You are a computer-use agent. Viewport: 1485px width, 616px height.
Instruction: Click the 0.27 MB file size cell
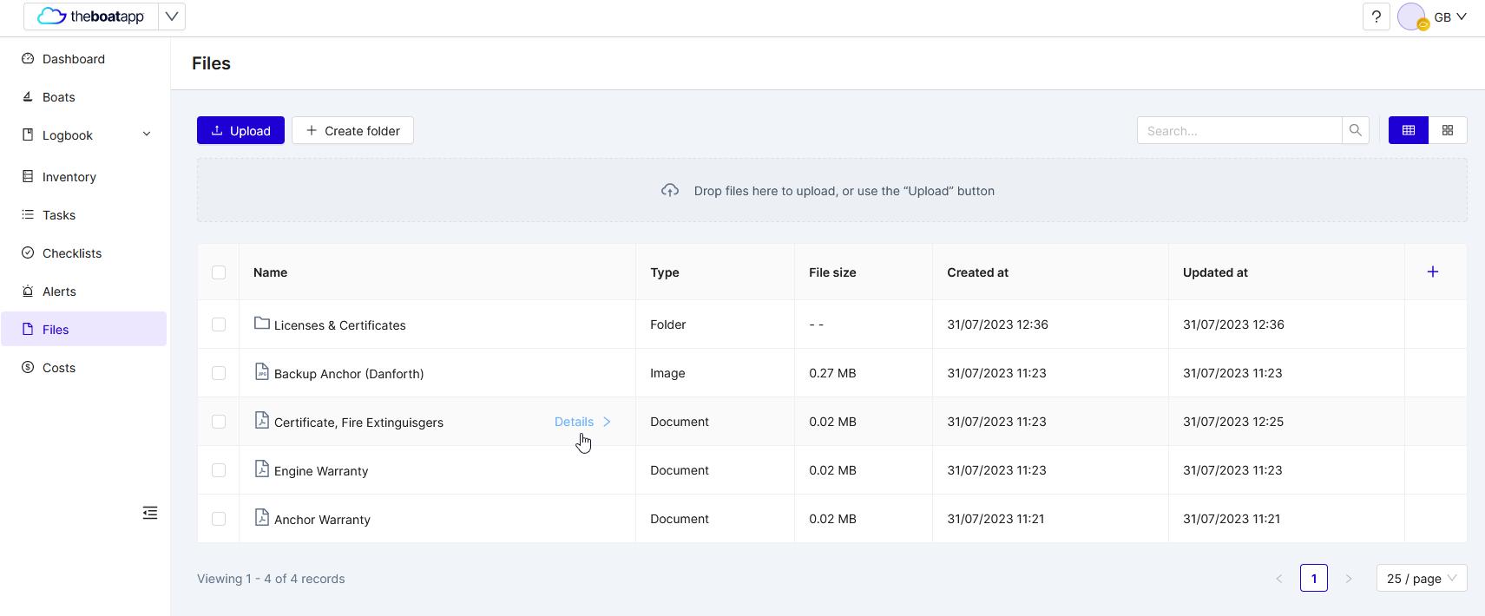pyautogui.click(x=832, y=373)
